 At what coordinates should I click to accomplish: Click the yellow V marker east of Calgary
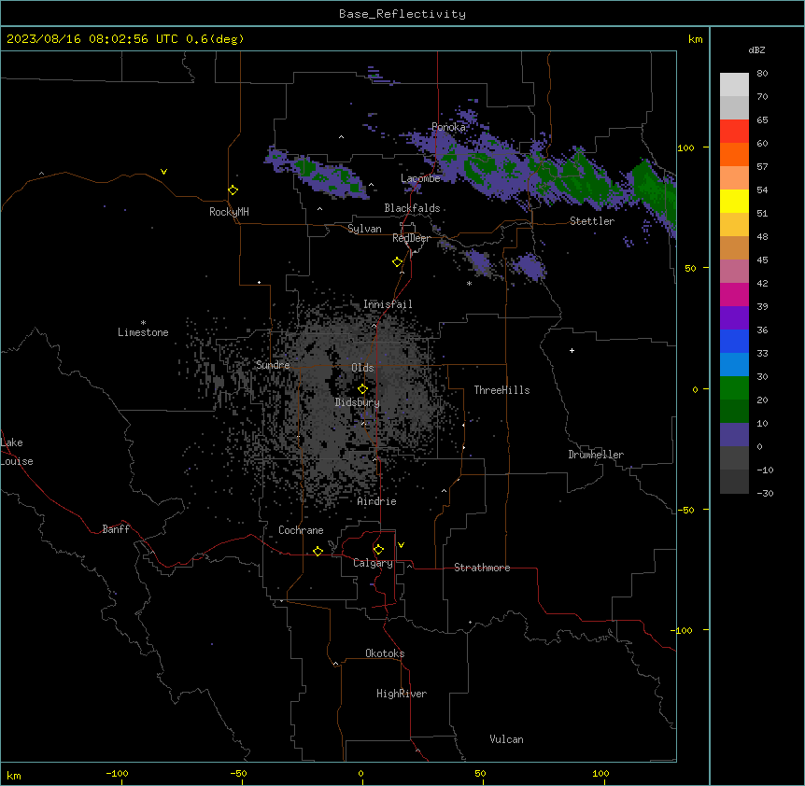[x=401, y=545]
